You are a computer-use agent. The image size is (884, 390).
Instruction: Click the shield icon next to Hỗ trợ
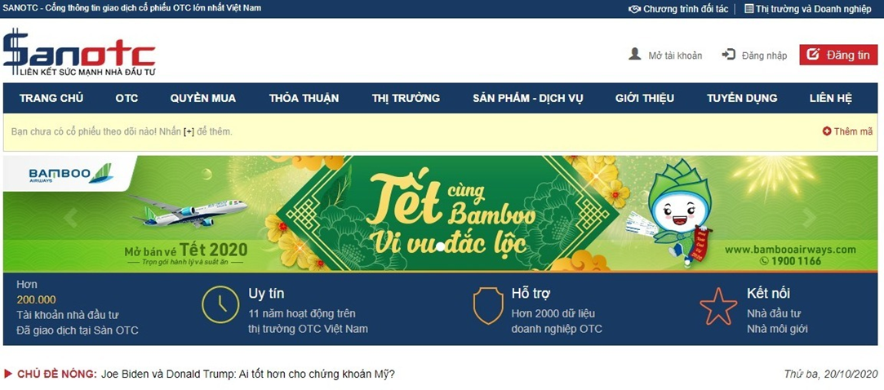487,305
